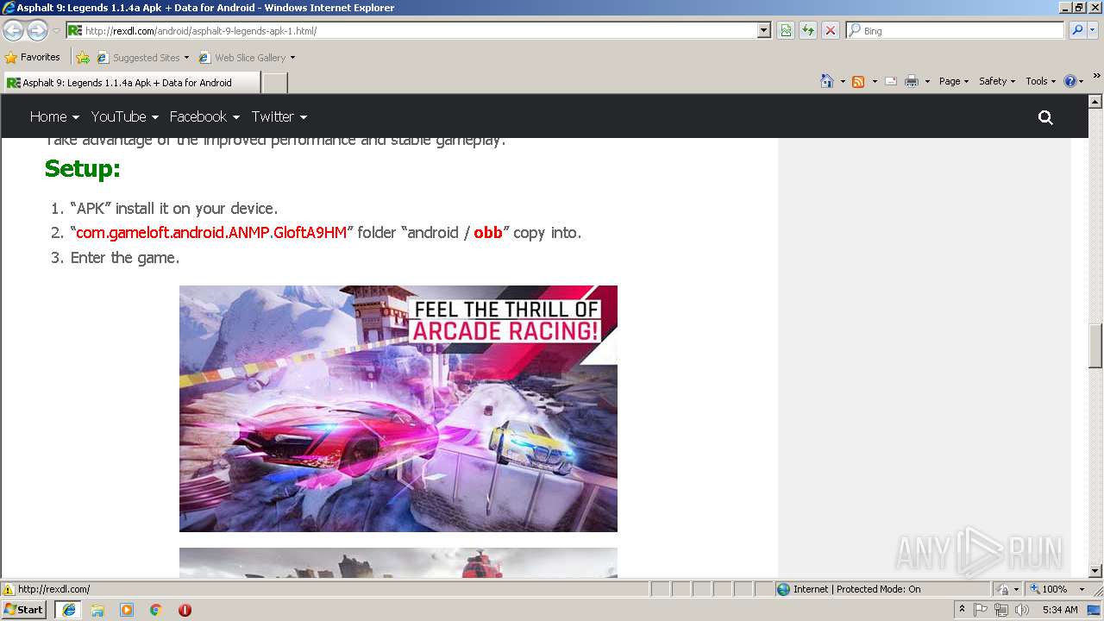Open the Tools menu

point(1040,81)
